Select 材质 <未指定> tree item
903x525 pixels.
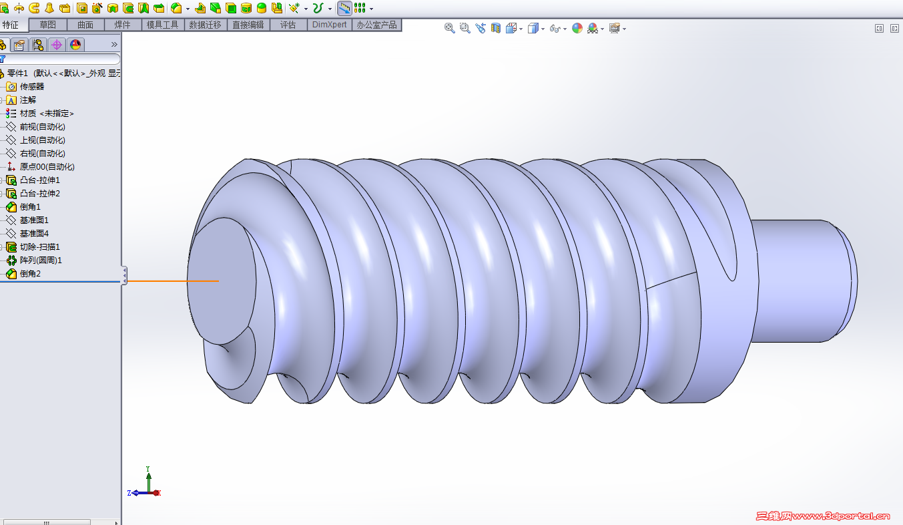[x=47, y=114]
